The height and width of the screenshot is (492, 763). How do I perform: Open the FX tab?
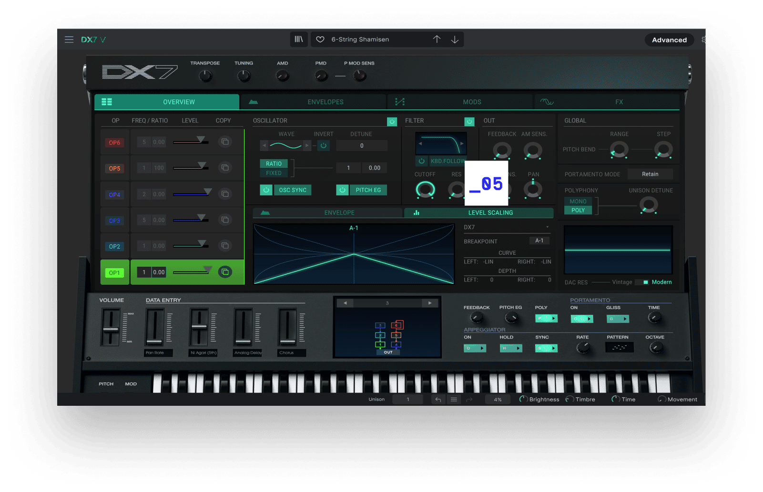coord(619,102)
